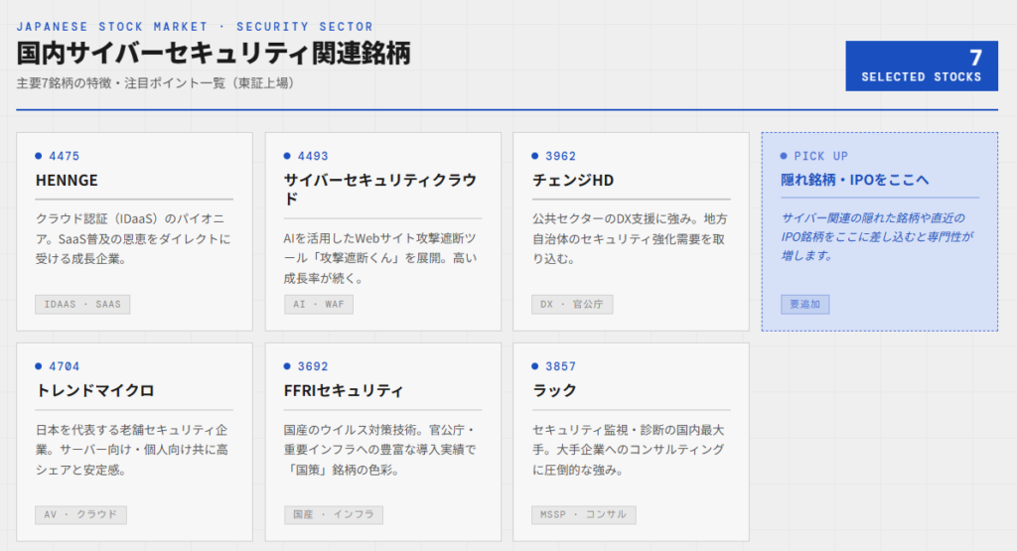Select the サイバーセキュリティクラウド card title
Screen dimensions: 1017x551
point(380,190)
